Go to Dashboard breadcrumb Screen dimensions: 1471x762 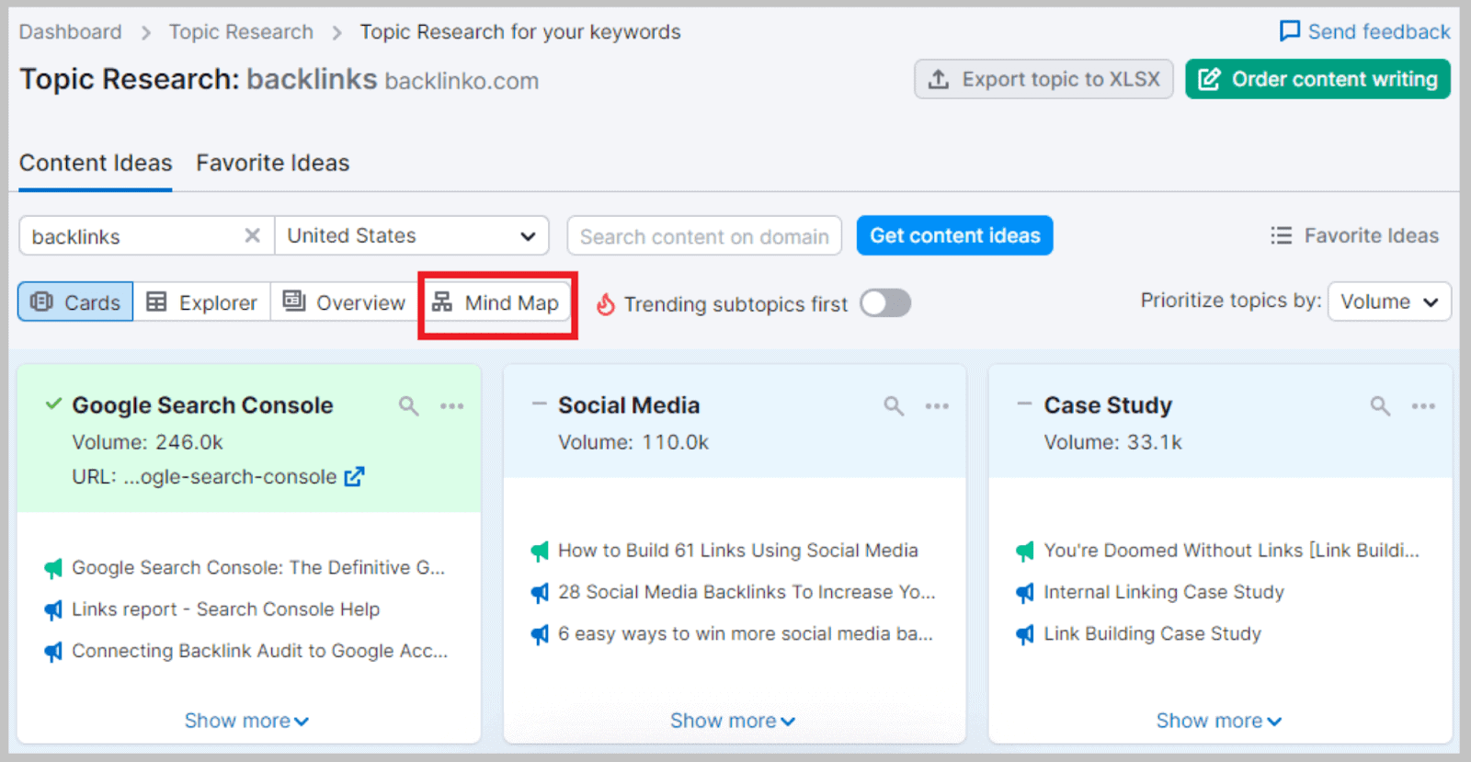tap(70, 32)
